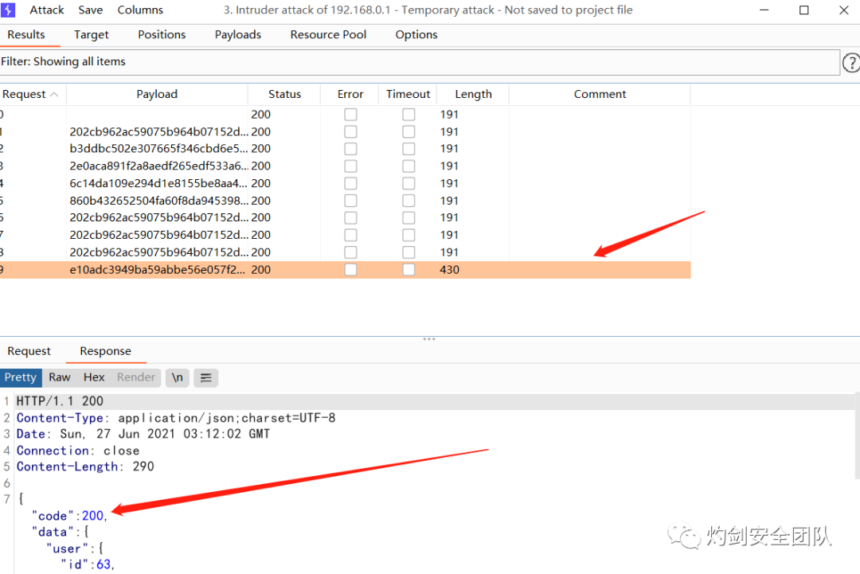Click the "id":63 JSON line
The image size is (860, 574).
pos(88,564)
